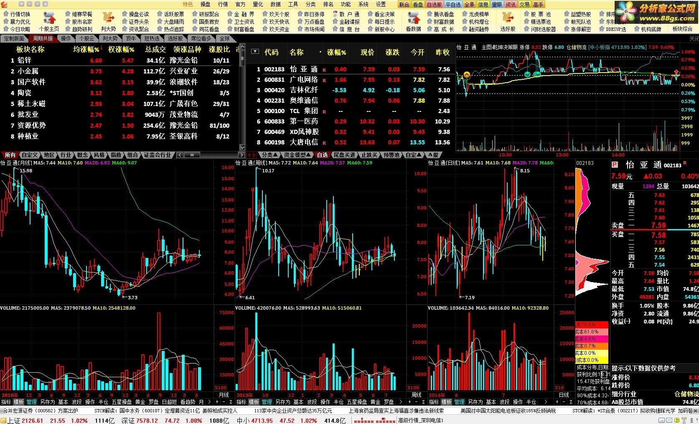Open the 大盘晴雨 toolbar item
This screenshot has height=424, width=699.
170,22
